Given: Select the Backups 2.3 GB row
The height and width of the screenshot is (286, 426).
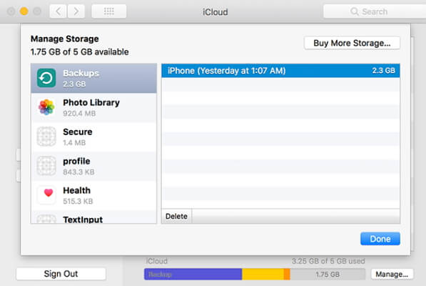Looking at the screenshot, I should coord(93,79).
